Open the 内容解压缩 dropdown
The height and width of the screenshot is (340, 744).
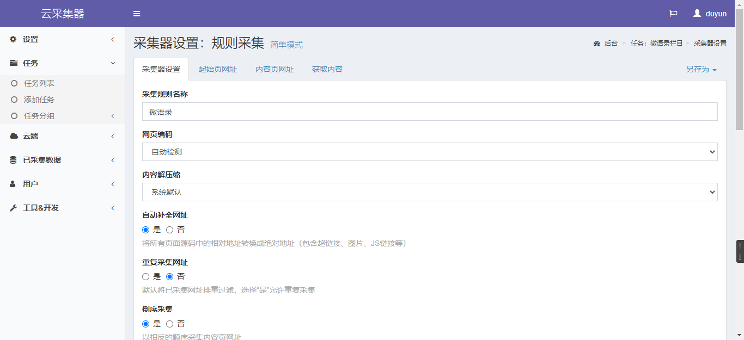(429, 192)
